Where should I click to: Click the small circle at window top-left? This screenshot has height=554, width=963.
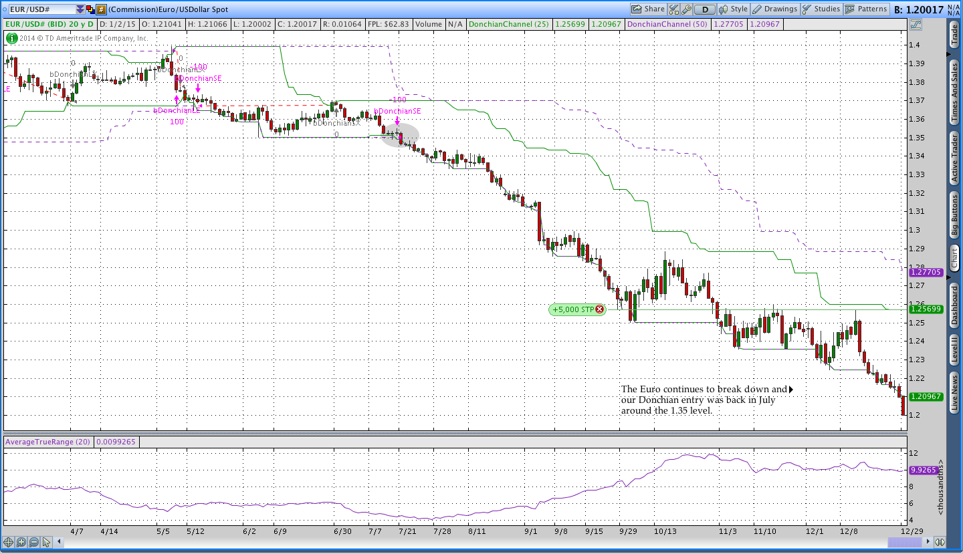(x=5, y=9)
